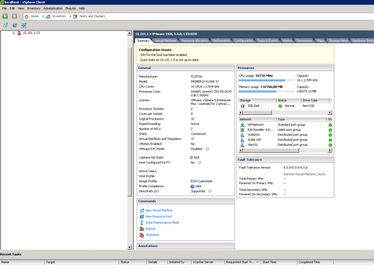The height and width of the screenshot is (272, 374).
Task: Open the File menu
Action: 5,8
